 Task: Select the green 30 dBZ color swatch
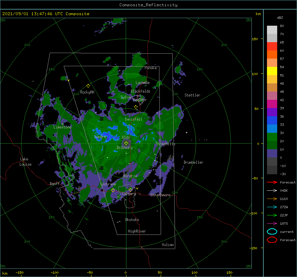(272, 137)
